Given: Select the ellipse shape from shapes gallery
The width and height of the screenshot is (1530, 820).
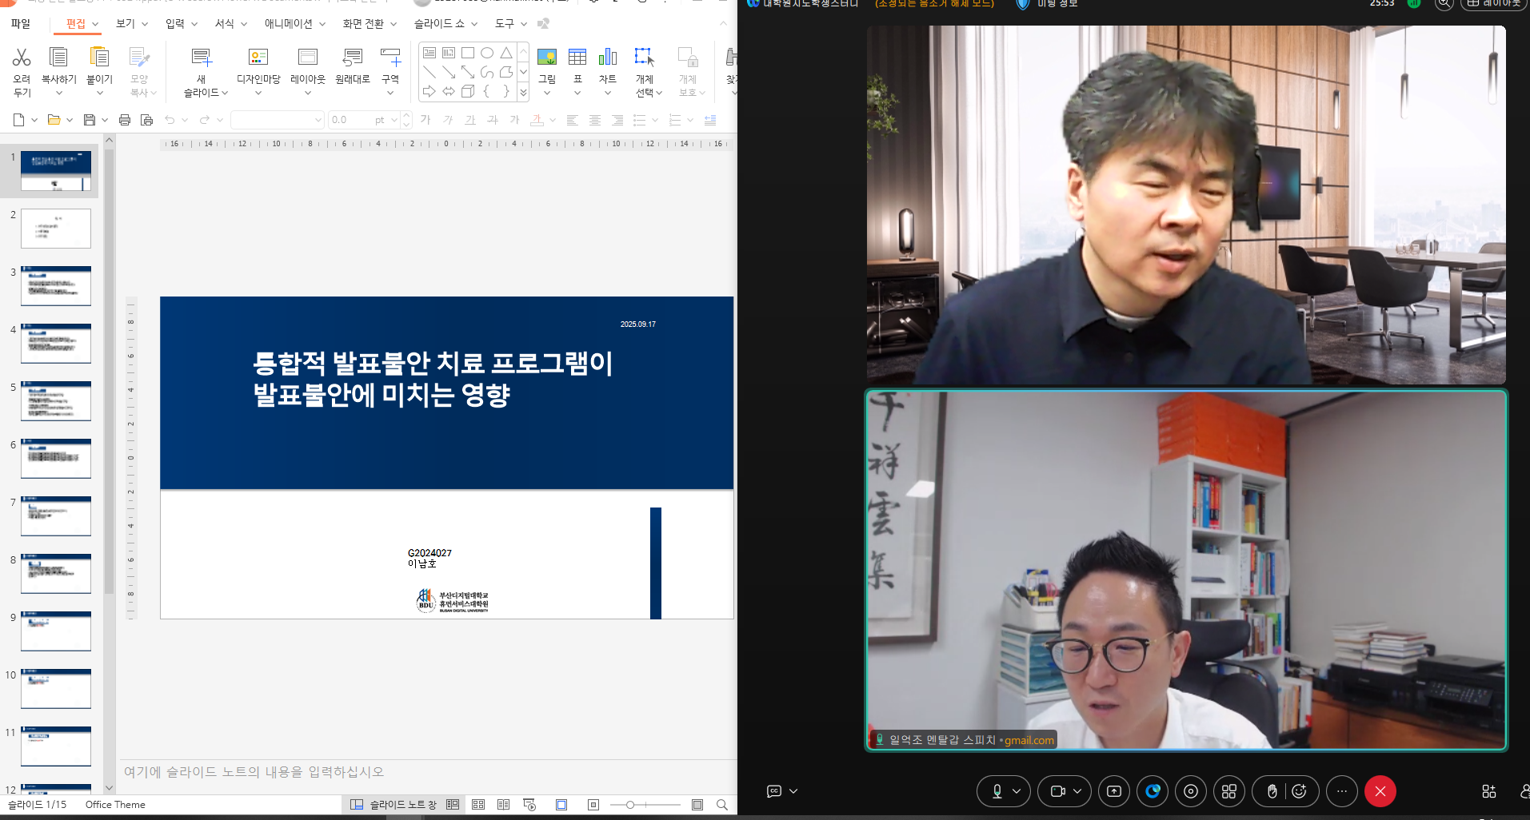Looking at the screenshot, I should click(487, 54).
